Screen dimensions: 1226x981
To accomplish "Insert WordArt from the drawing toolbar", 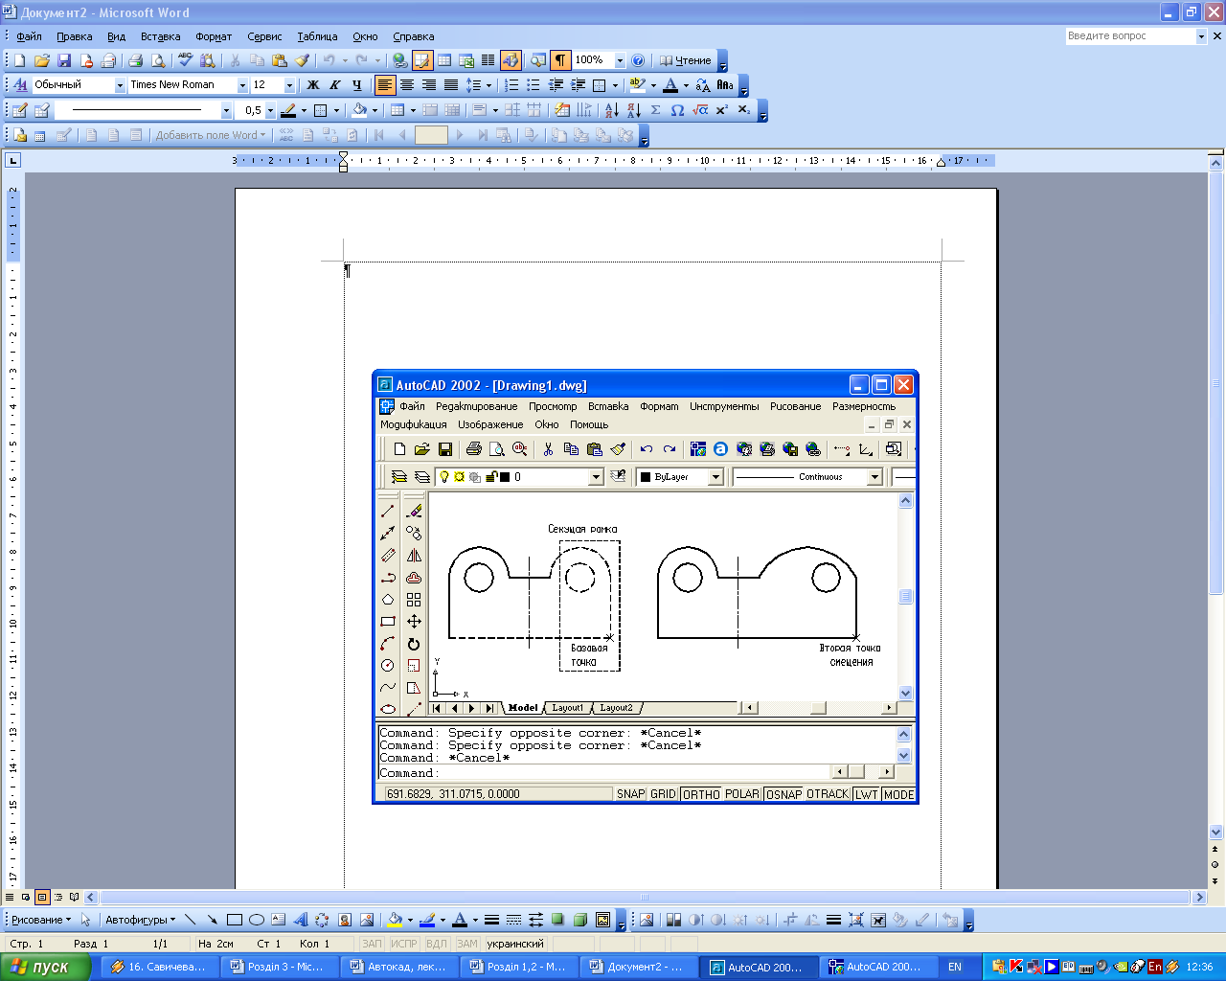I will point(301,920).
